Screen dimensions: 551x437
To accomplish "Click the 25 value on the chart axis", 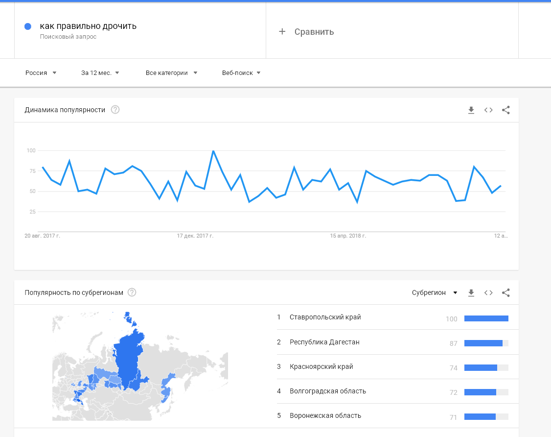I will (x=33, y=212).
